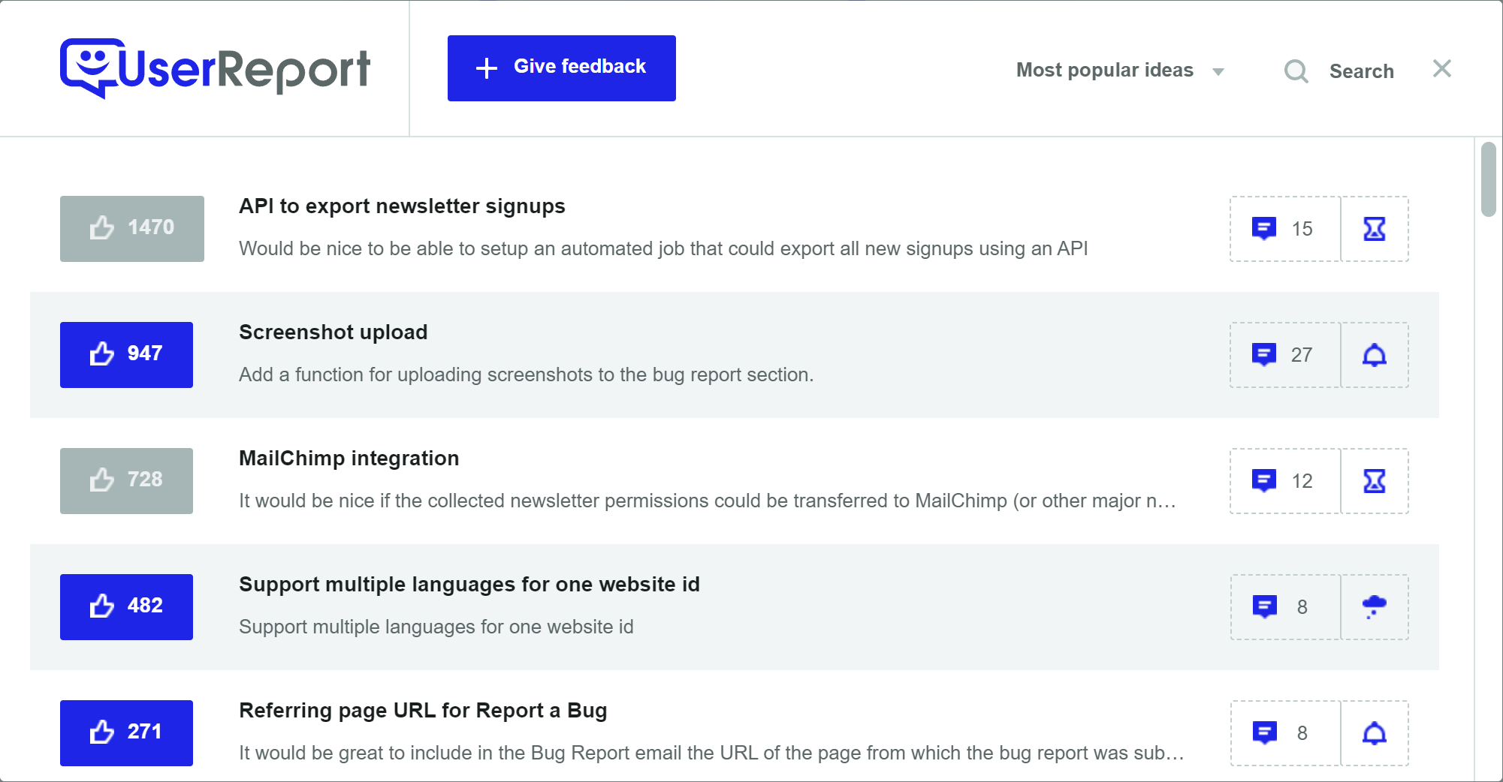Image resolution: width=1503 pixels, height=782 pixels.
Task: Select the Screenshot upload idea title
Action: pyautogui.click(x=333, y=332)
